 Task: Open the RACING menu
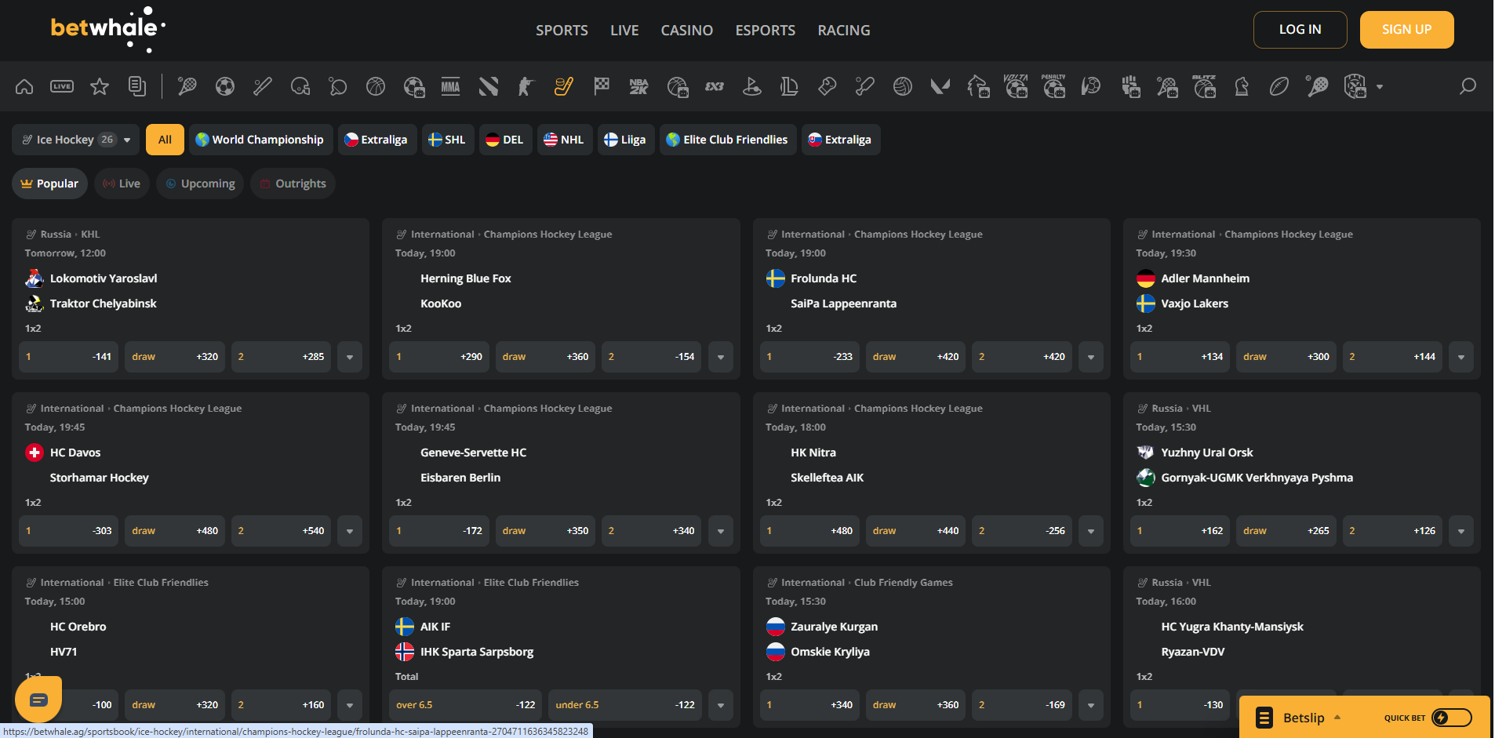coord(844,30)
